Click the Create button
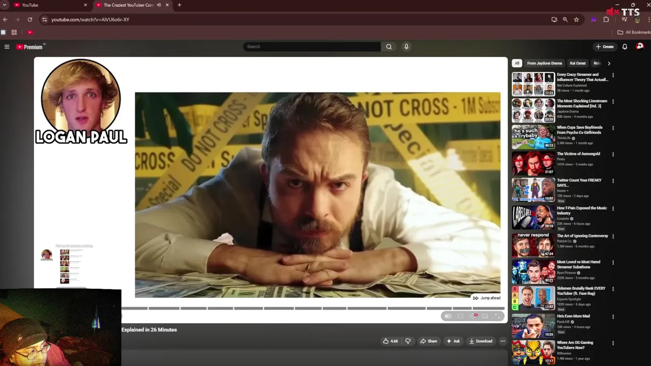 (605, 47)
